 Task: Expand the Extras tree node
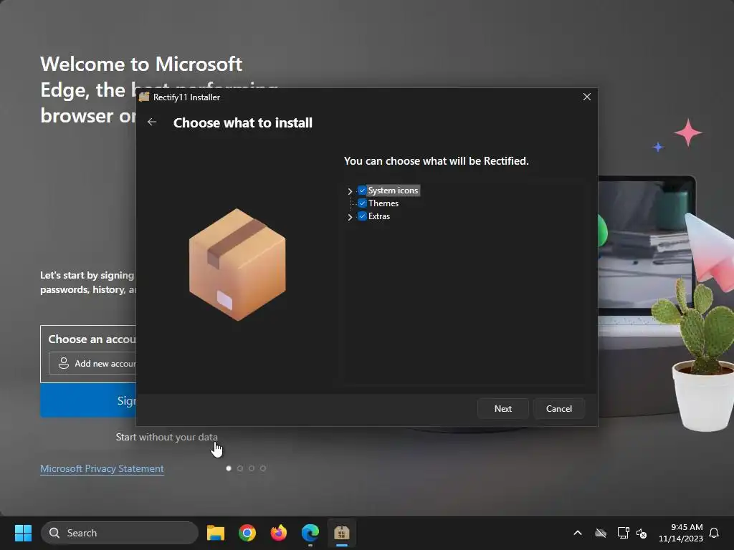(350, 217)
